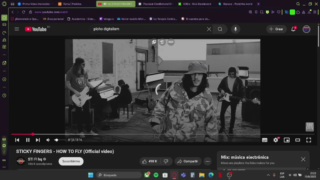This screenshot has width=320, height=180.
Task: Open Spotify from the taskbar
Action: pos(156,175)
